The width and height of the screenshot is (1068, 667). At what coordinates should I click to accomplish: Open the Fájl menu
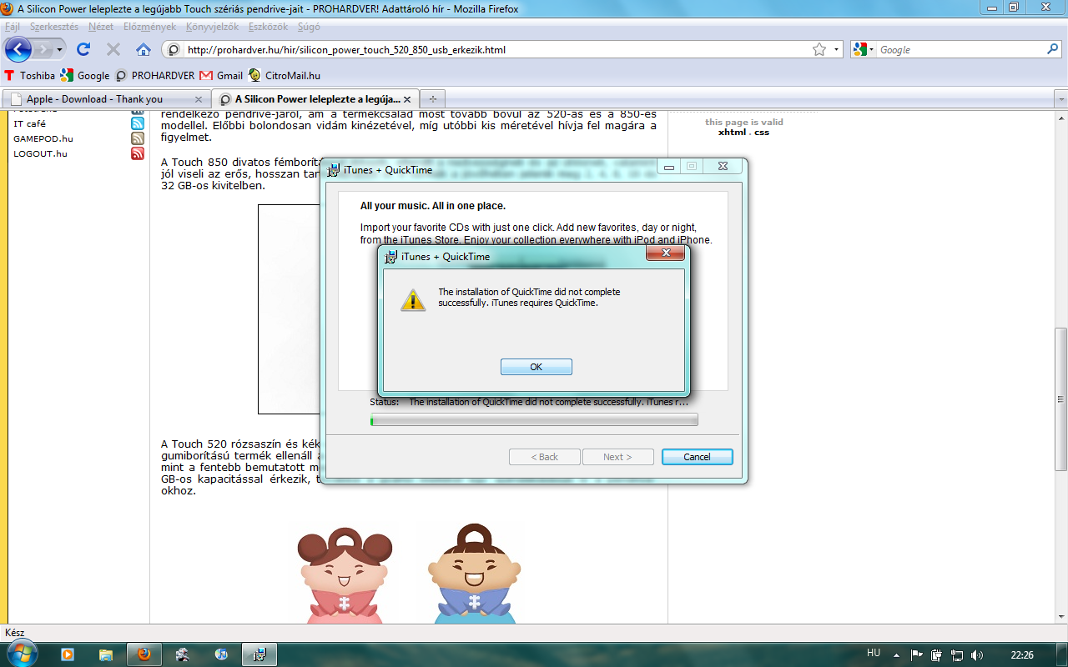coord(13,27)
